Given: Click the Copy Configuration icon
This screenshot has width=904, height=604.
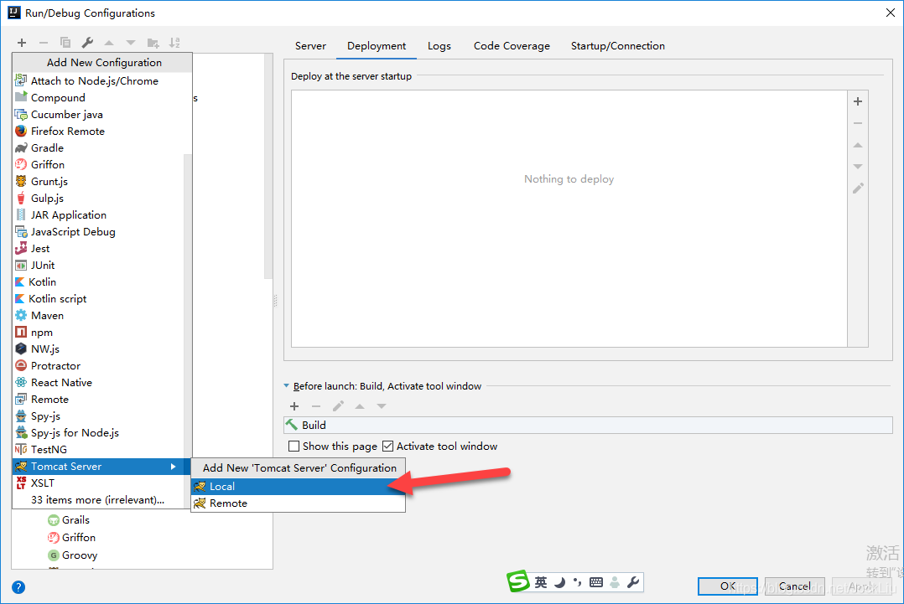Looking at the screenshot, I should pos(65,43).
